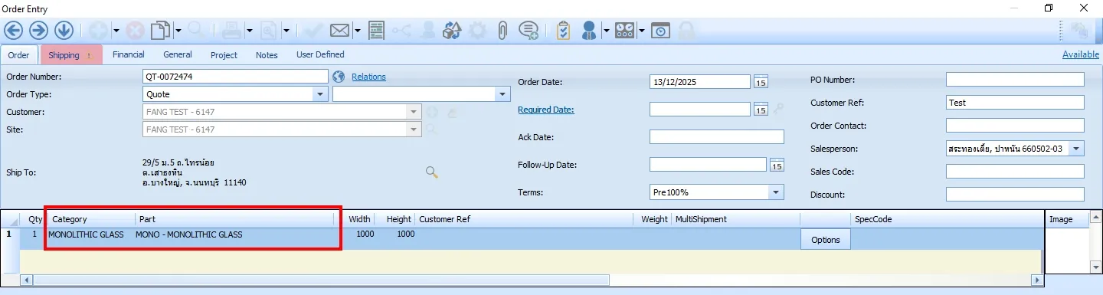Click the globe icon beside Order Number
Image resolution: width=1103 pixels, height=295 pixels.
pyautogui.click(x=339, y=77)
